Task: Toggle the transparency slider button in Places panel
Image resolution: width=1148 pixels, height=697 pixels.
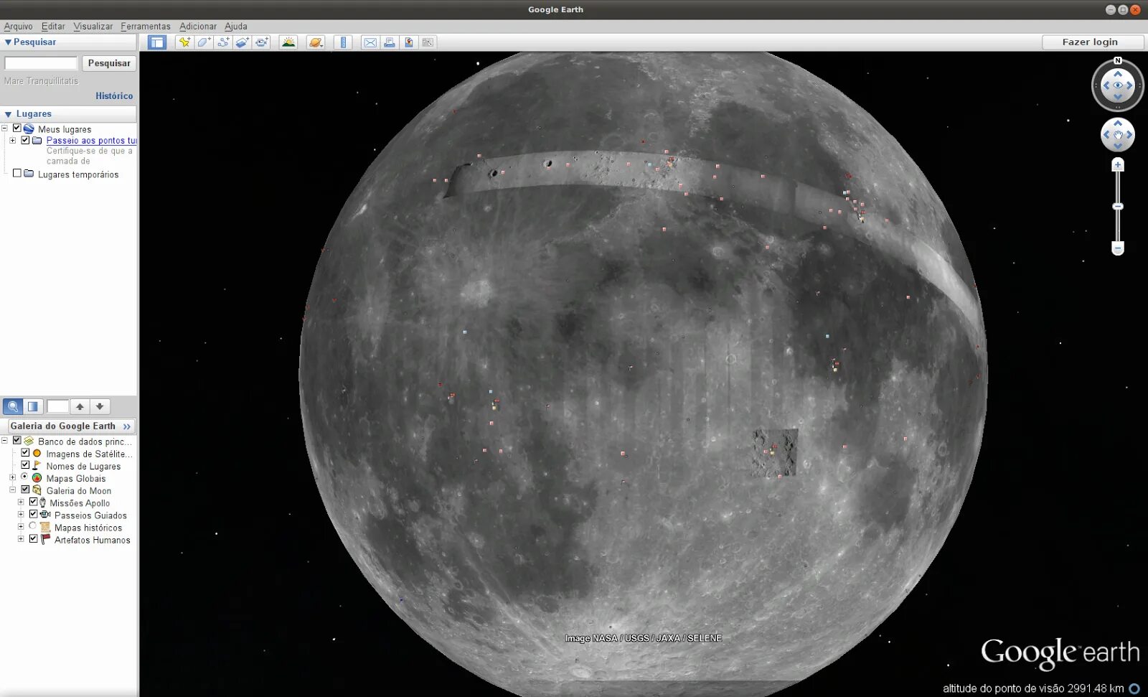Action: coord(33,407)
